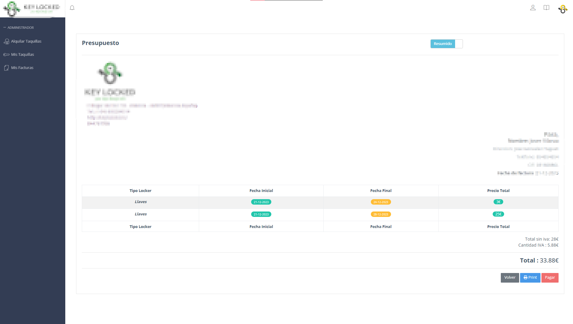573x324 pixels.
Task: Click the white handle of Resumido toggle
Action: pos(459,44)
